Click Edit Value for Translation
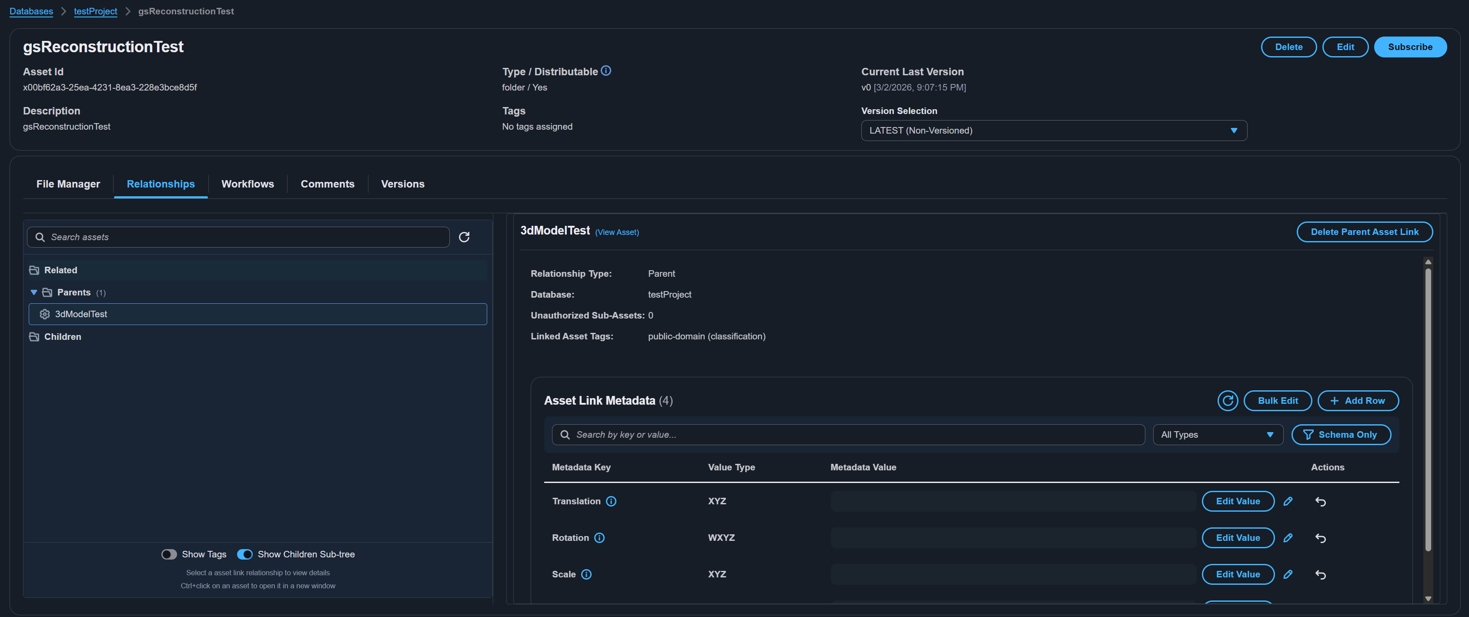Image resolution: width=1469 pixels, height=617 pixels. click(1238, 501)
